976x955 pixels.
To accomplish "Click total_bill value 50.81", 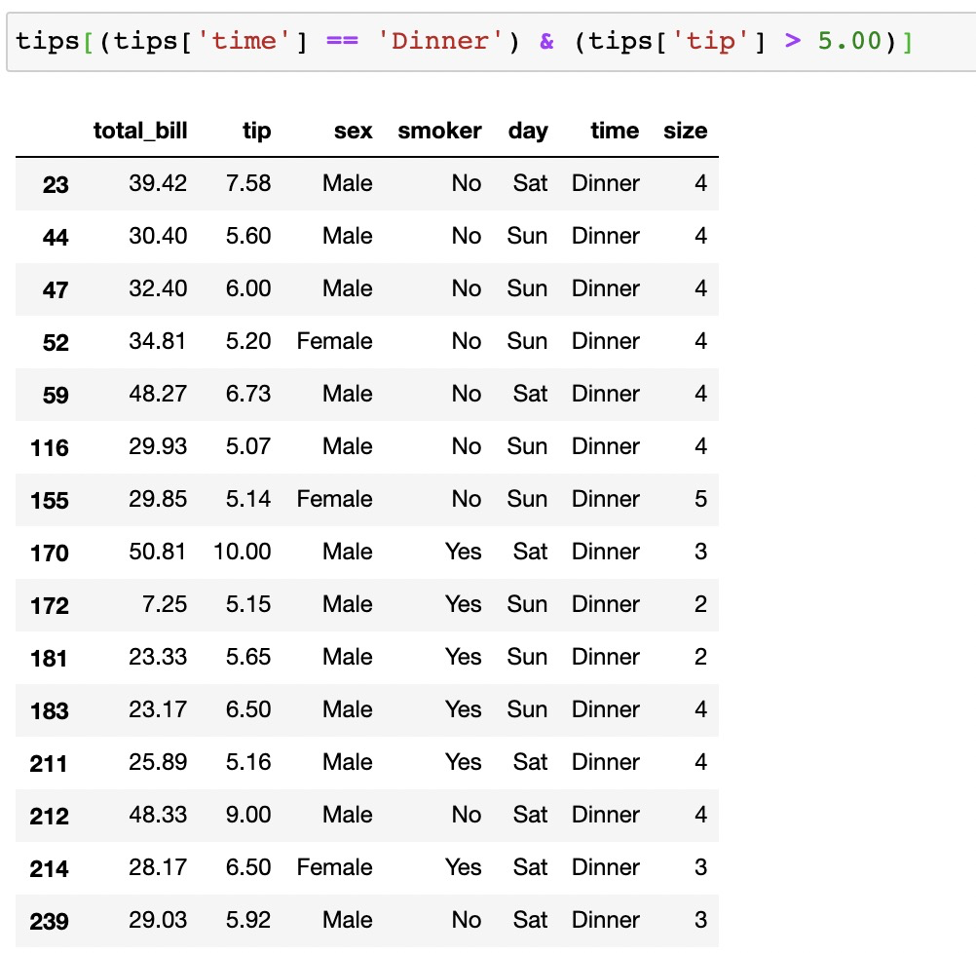I will pyautogui.click(x=157, y=551).
